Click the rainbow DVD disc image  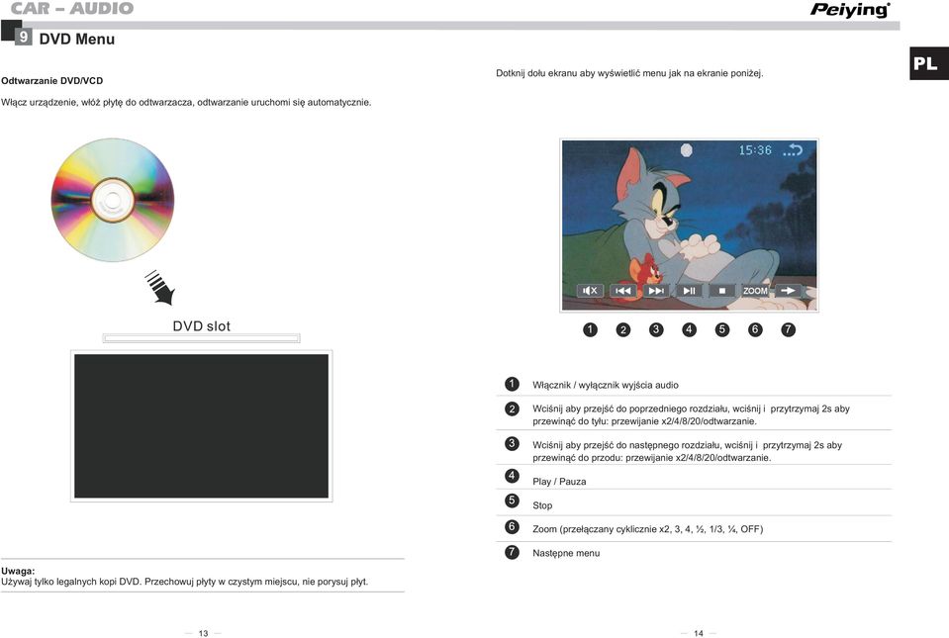click(x=113, y=200)
